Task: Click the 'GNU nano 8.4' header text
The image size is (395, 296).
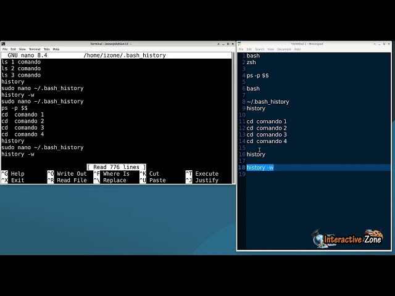Action: point(27,55)
